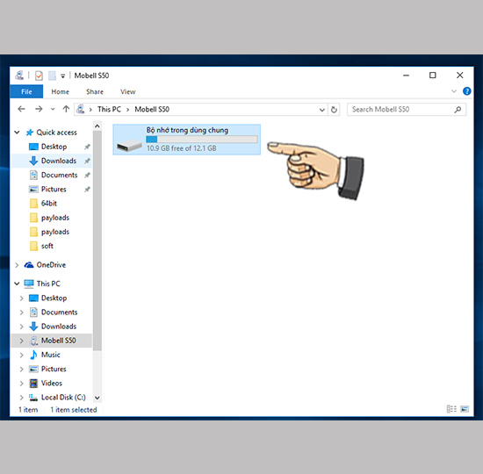Viewport: 483px width, 474px height.
Task: Select OneDrive in navigation pane
Action: click(51, 265)
